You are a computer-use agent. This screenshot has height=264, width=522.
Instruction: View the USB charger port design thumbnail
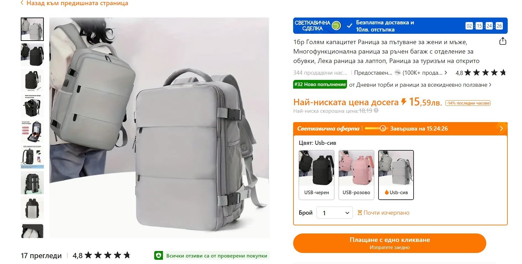[x=32, y=157]
